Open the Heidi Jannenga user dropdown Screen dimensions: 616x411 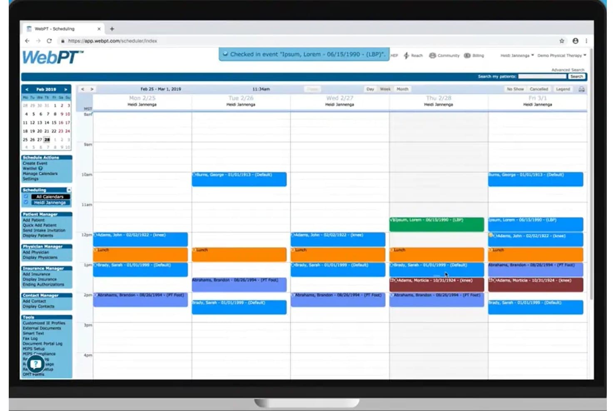coord(517,55)
